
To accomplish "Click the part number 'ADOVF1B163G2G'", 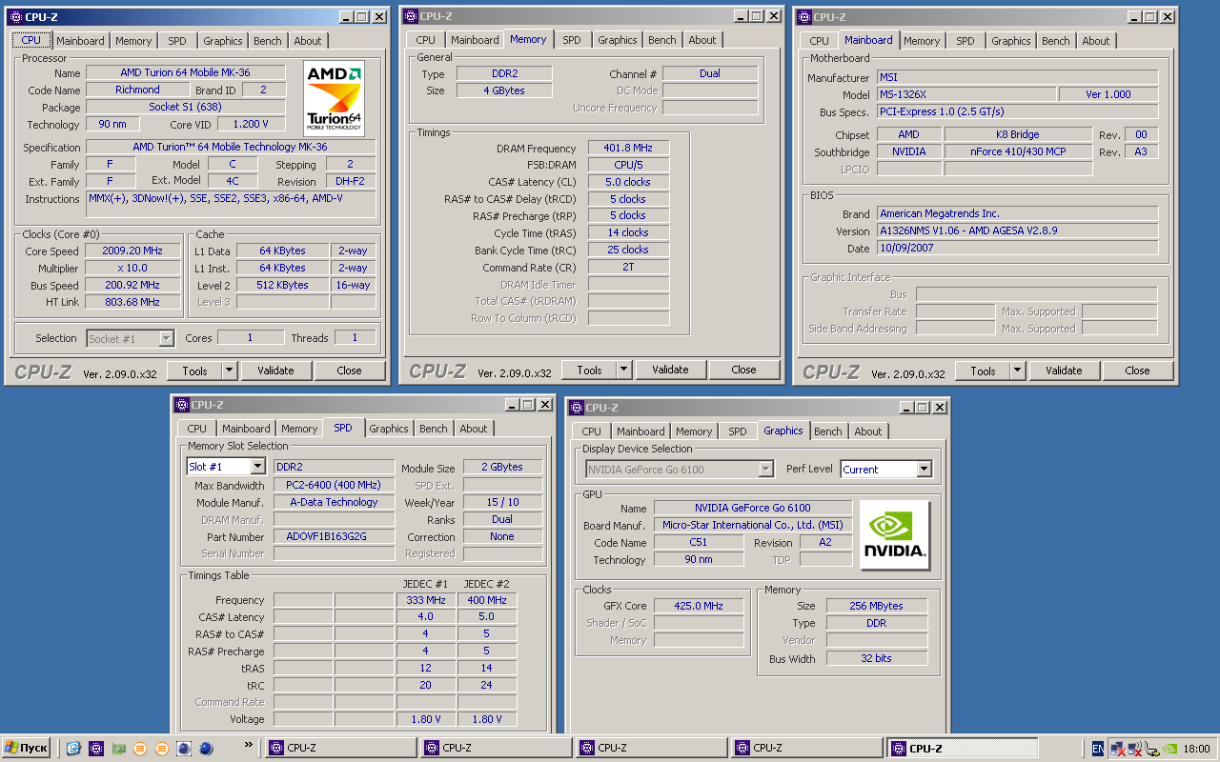I will (334, 536).
